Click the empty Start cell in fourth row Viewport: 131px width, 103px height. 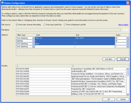click(55, 47)
